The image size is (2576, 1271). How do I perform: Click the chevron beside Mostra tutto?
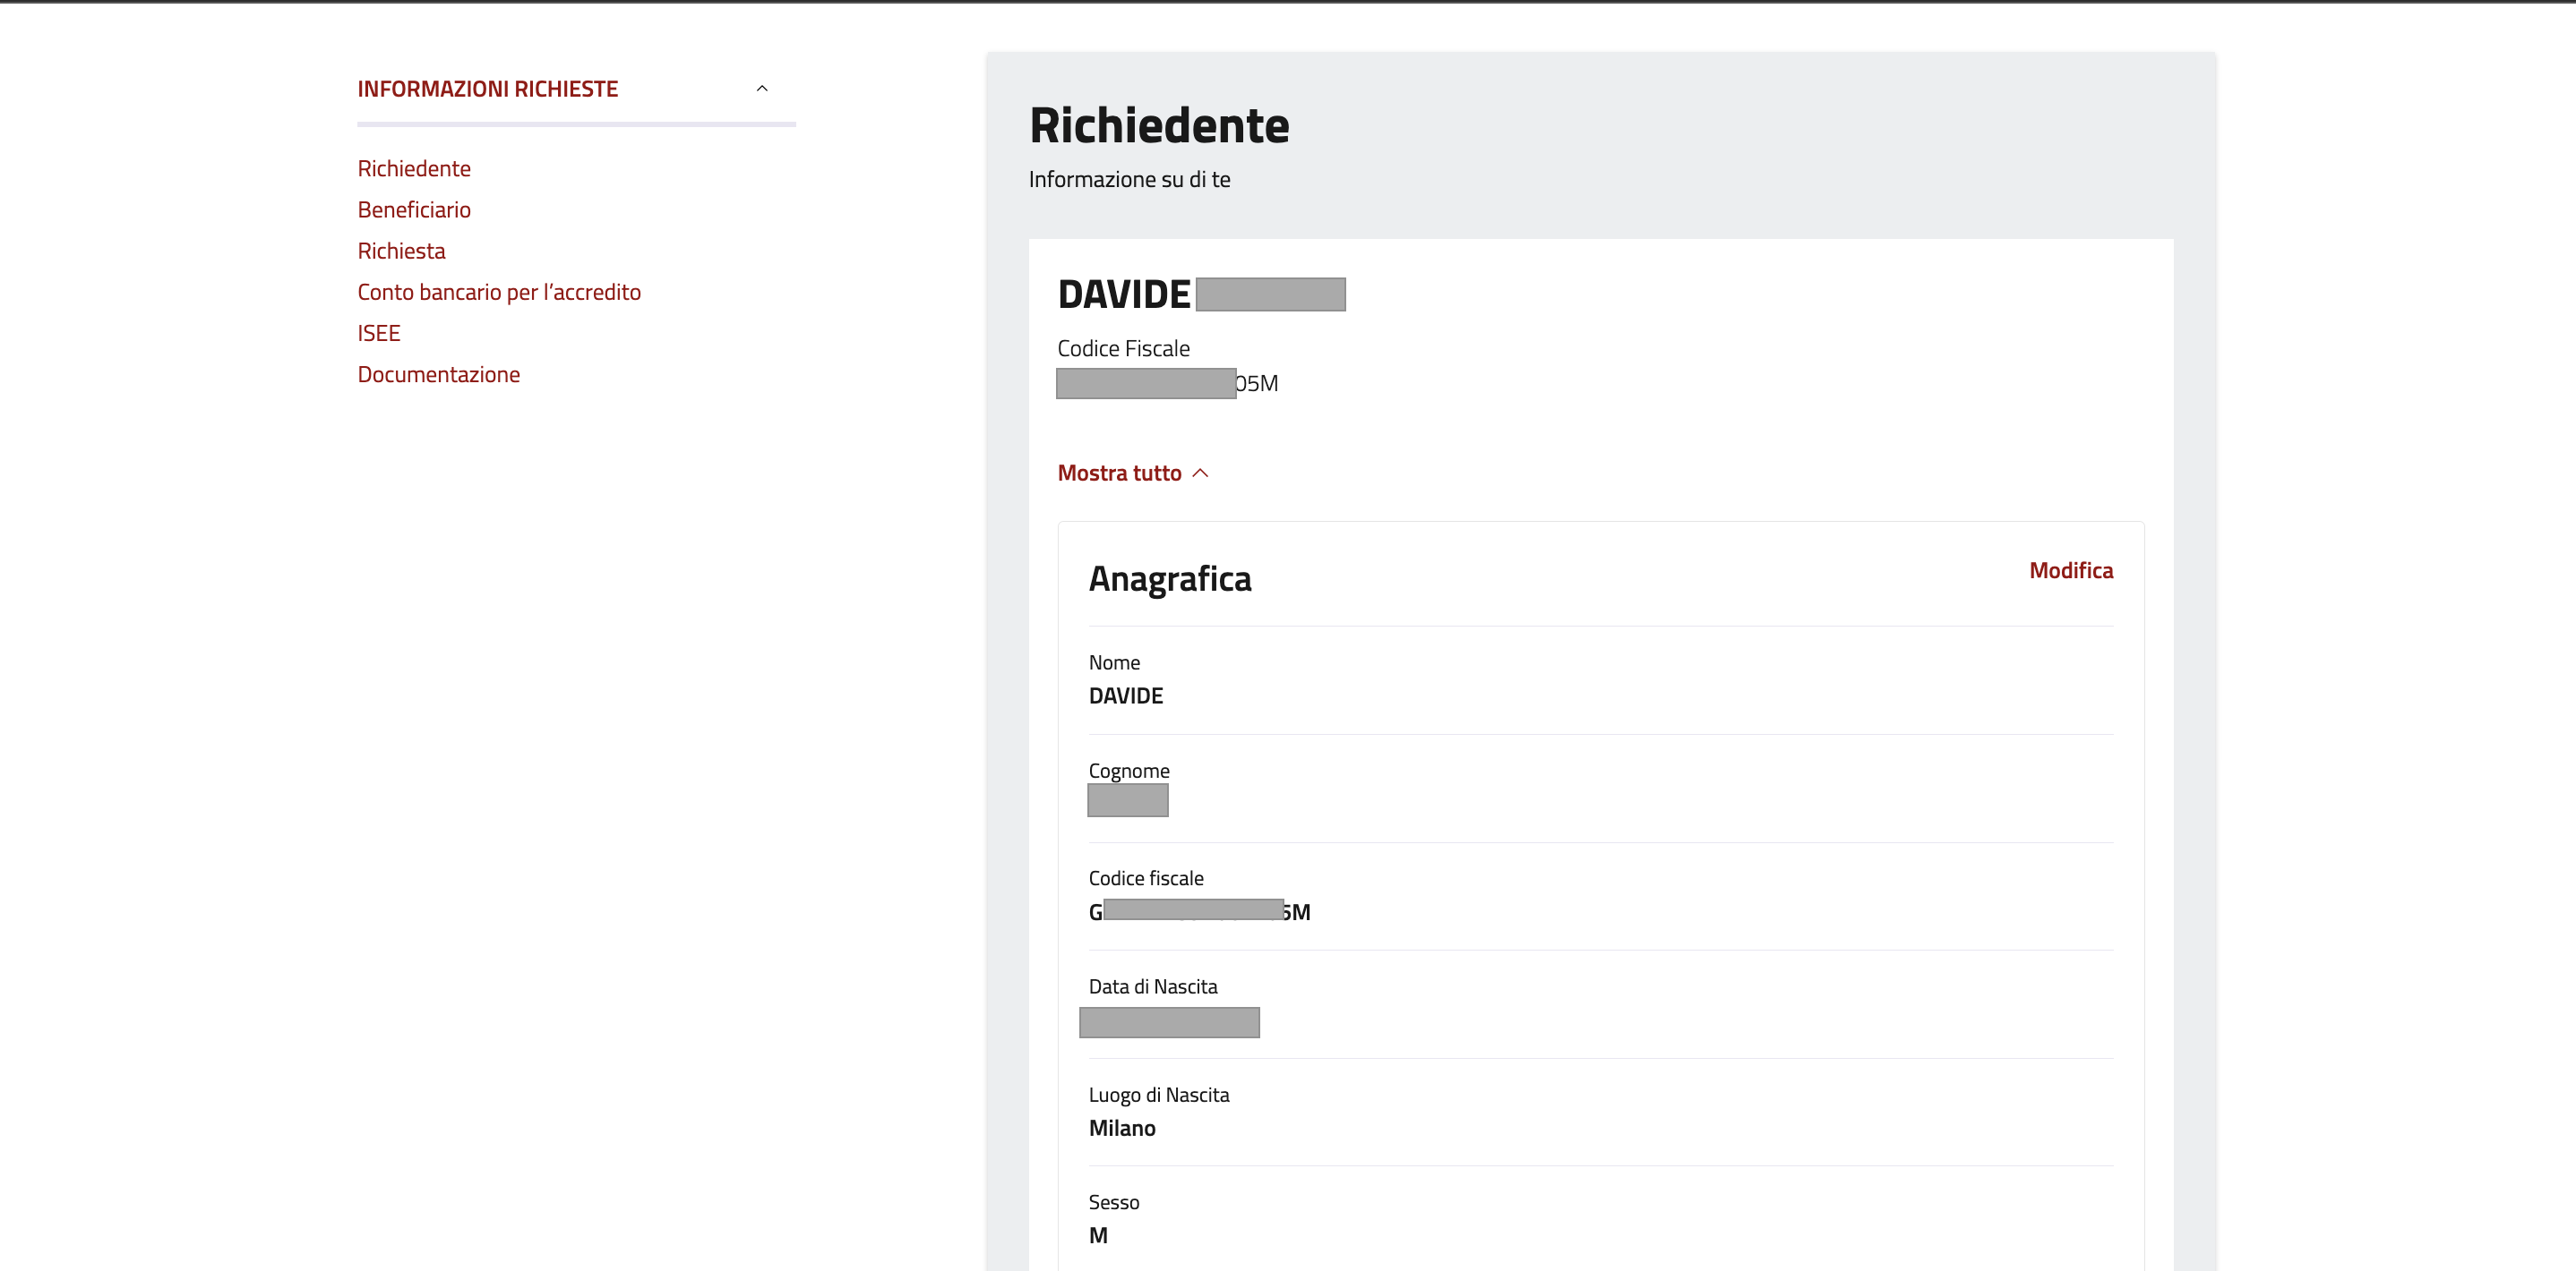pyautogui.click(x=1201, y=473)
